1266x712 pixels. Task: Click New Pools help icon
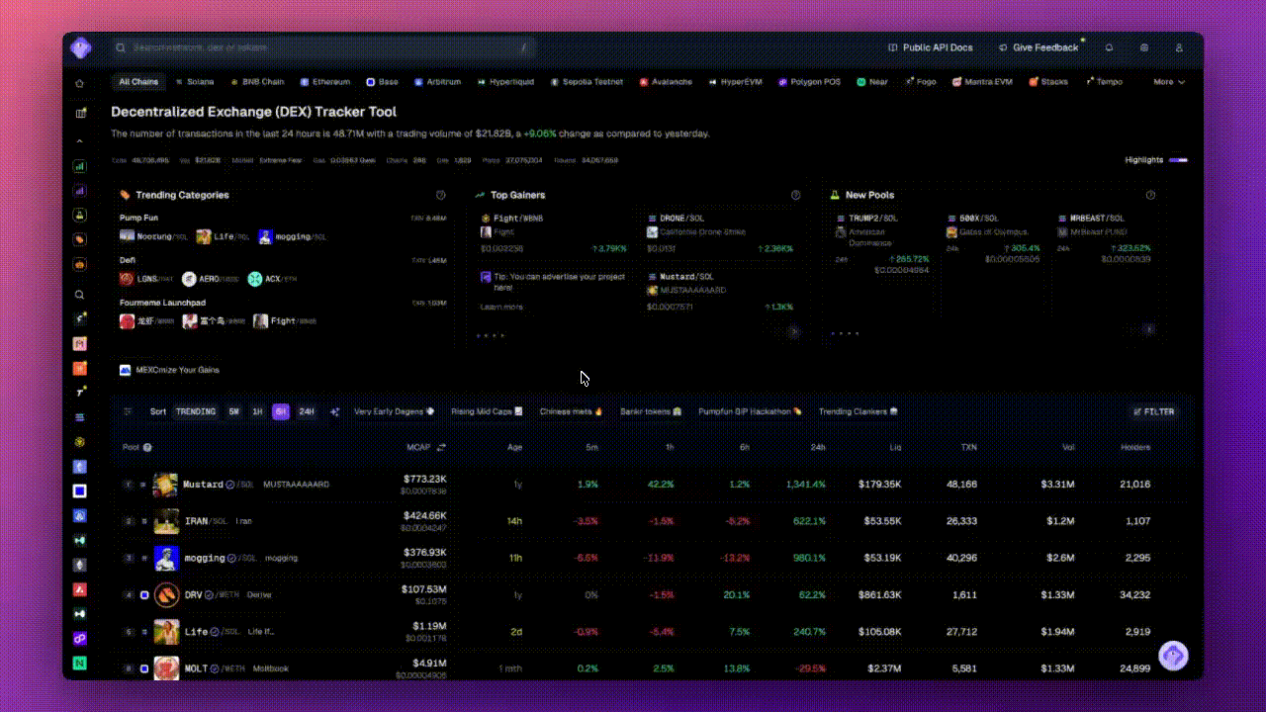point(1150,195)
